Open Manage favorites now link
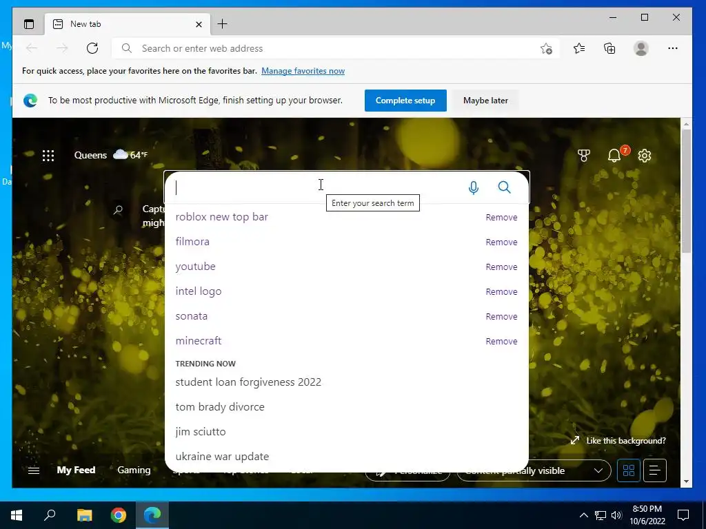Image resolution: width=706 pixels, height=529 pixels. point(303,71)
